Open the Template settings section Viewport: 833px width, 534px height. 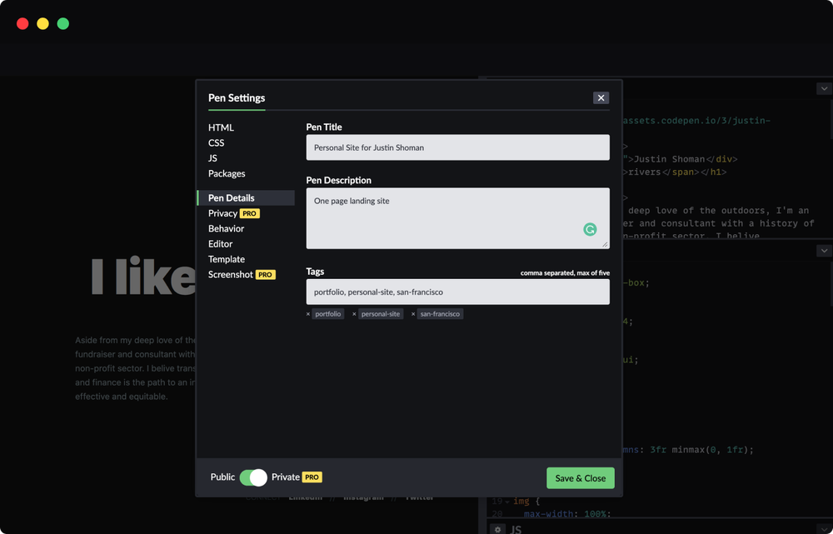[x=226, y=259]
